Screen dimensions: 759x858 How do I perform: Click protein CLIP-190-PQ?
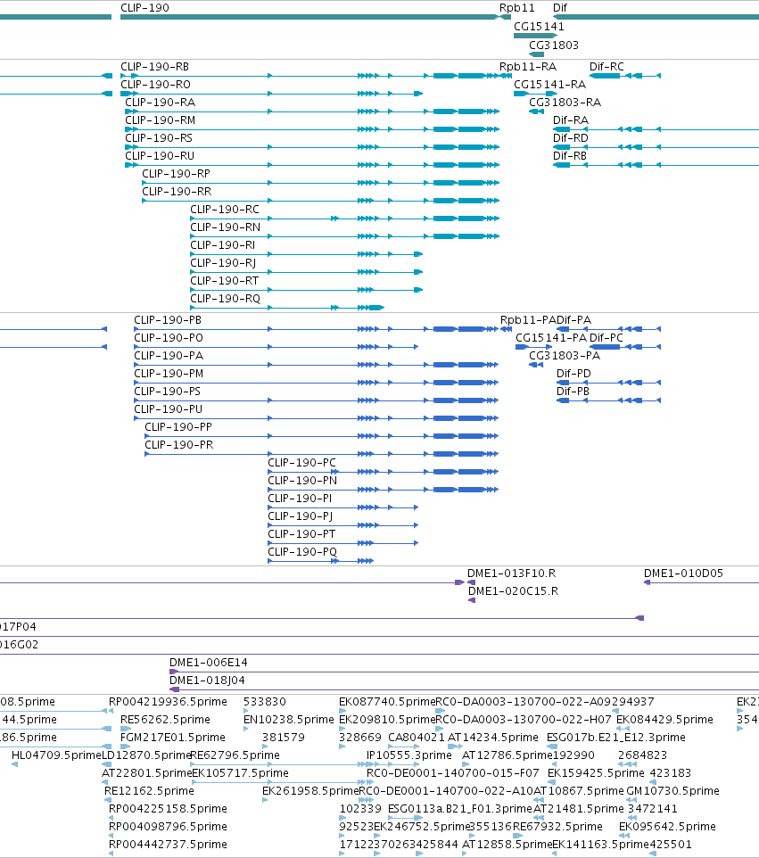coord(302,551)
